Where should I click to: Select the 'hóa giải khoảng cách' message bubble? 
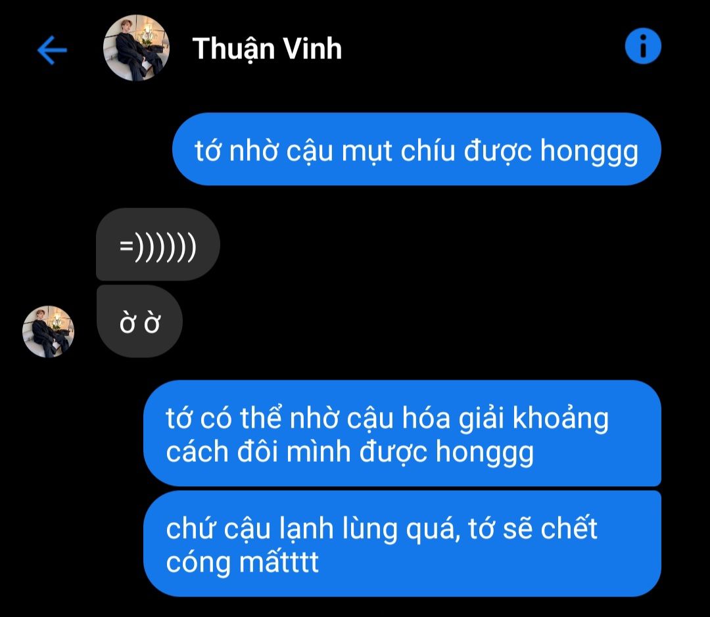pos(402,433)
